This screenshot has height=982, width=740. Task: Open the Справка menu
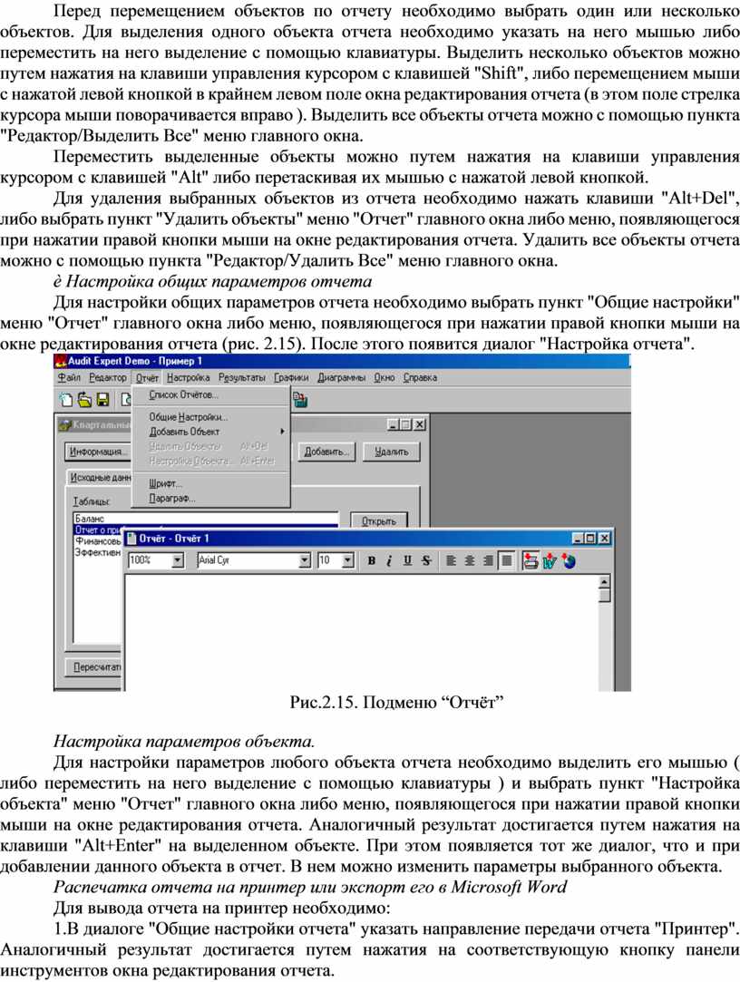pos(420,377)
